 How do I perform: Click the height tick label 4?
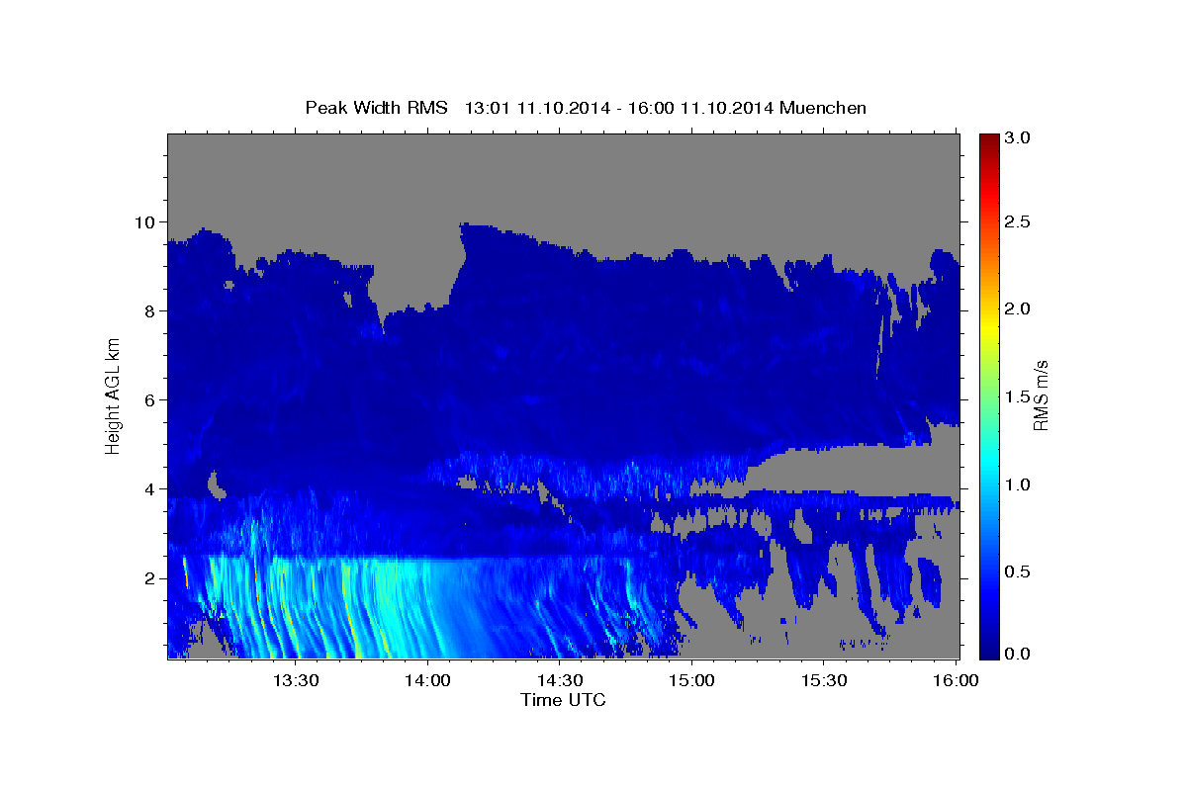[151, 489]
